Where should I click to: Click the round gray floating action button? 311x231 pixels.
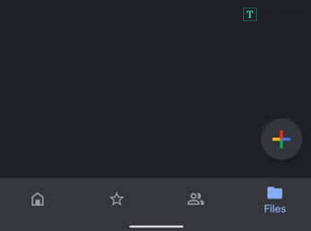point(281,139)
